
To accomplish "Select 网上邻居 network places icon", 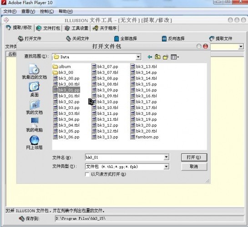I will click(x=34, y=143).
